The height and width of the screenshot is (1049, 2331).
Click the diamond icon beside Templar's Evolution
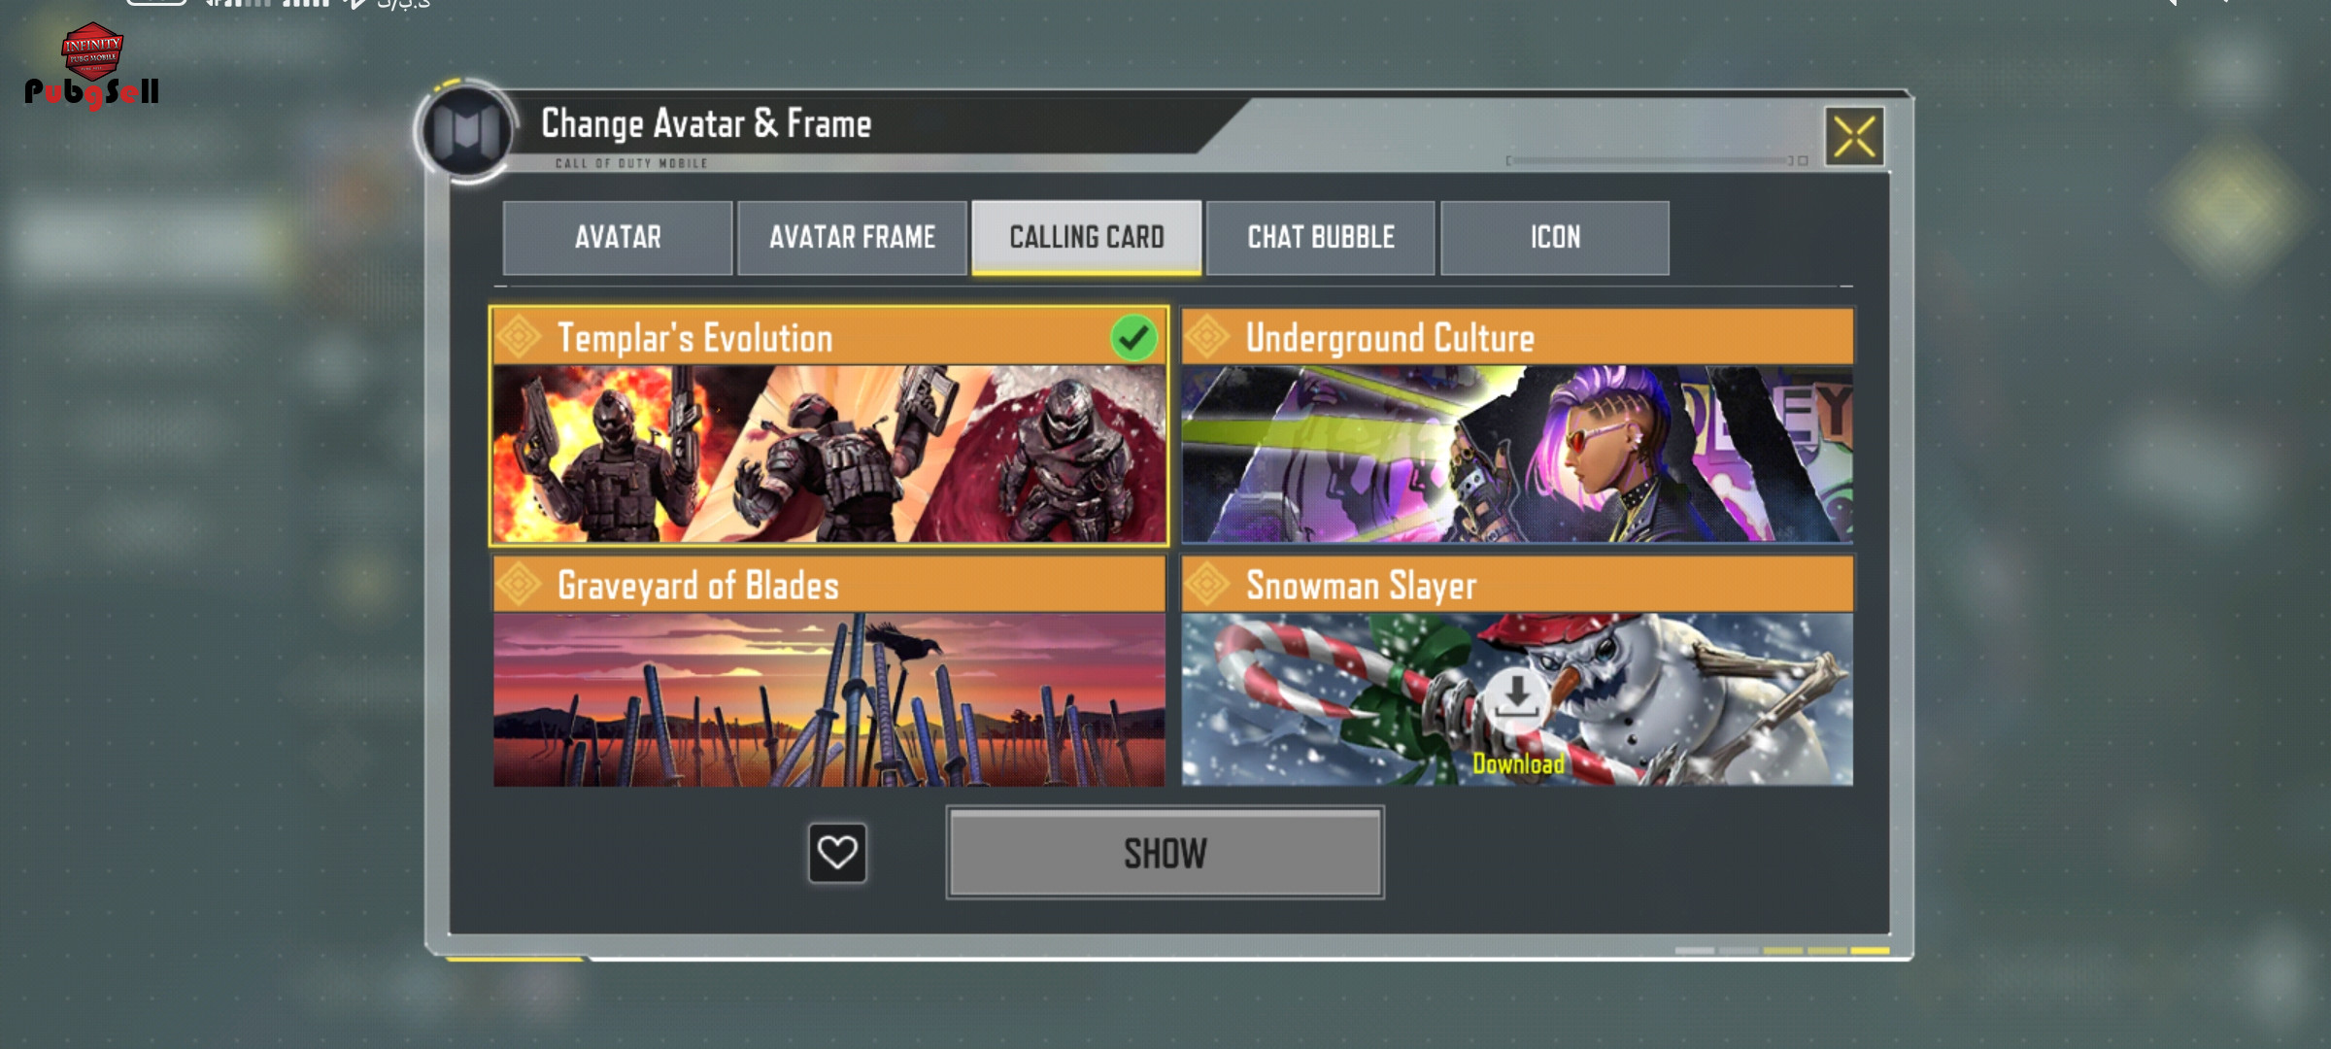pyautogui.click(x=520, y=337)
